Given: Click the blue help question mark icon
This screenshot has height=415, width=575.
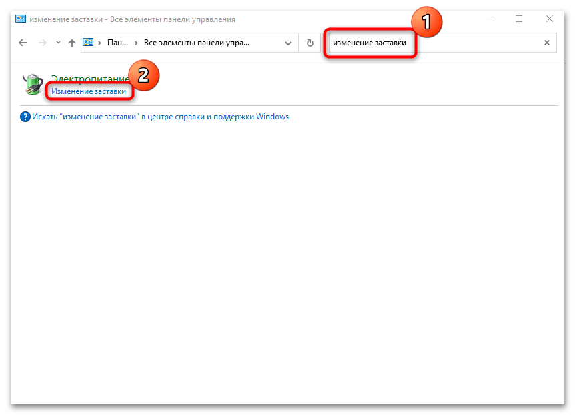Looking at the screenshot, I should coord(26,117).
